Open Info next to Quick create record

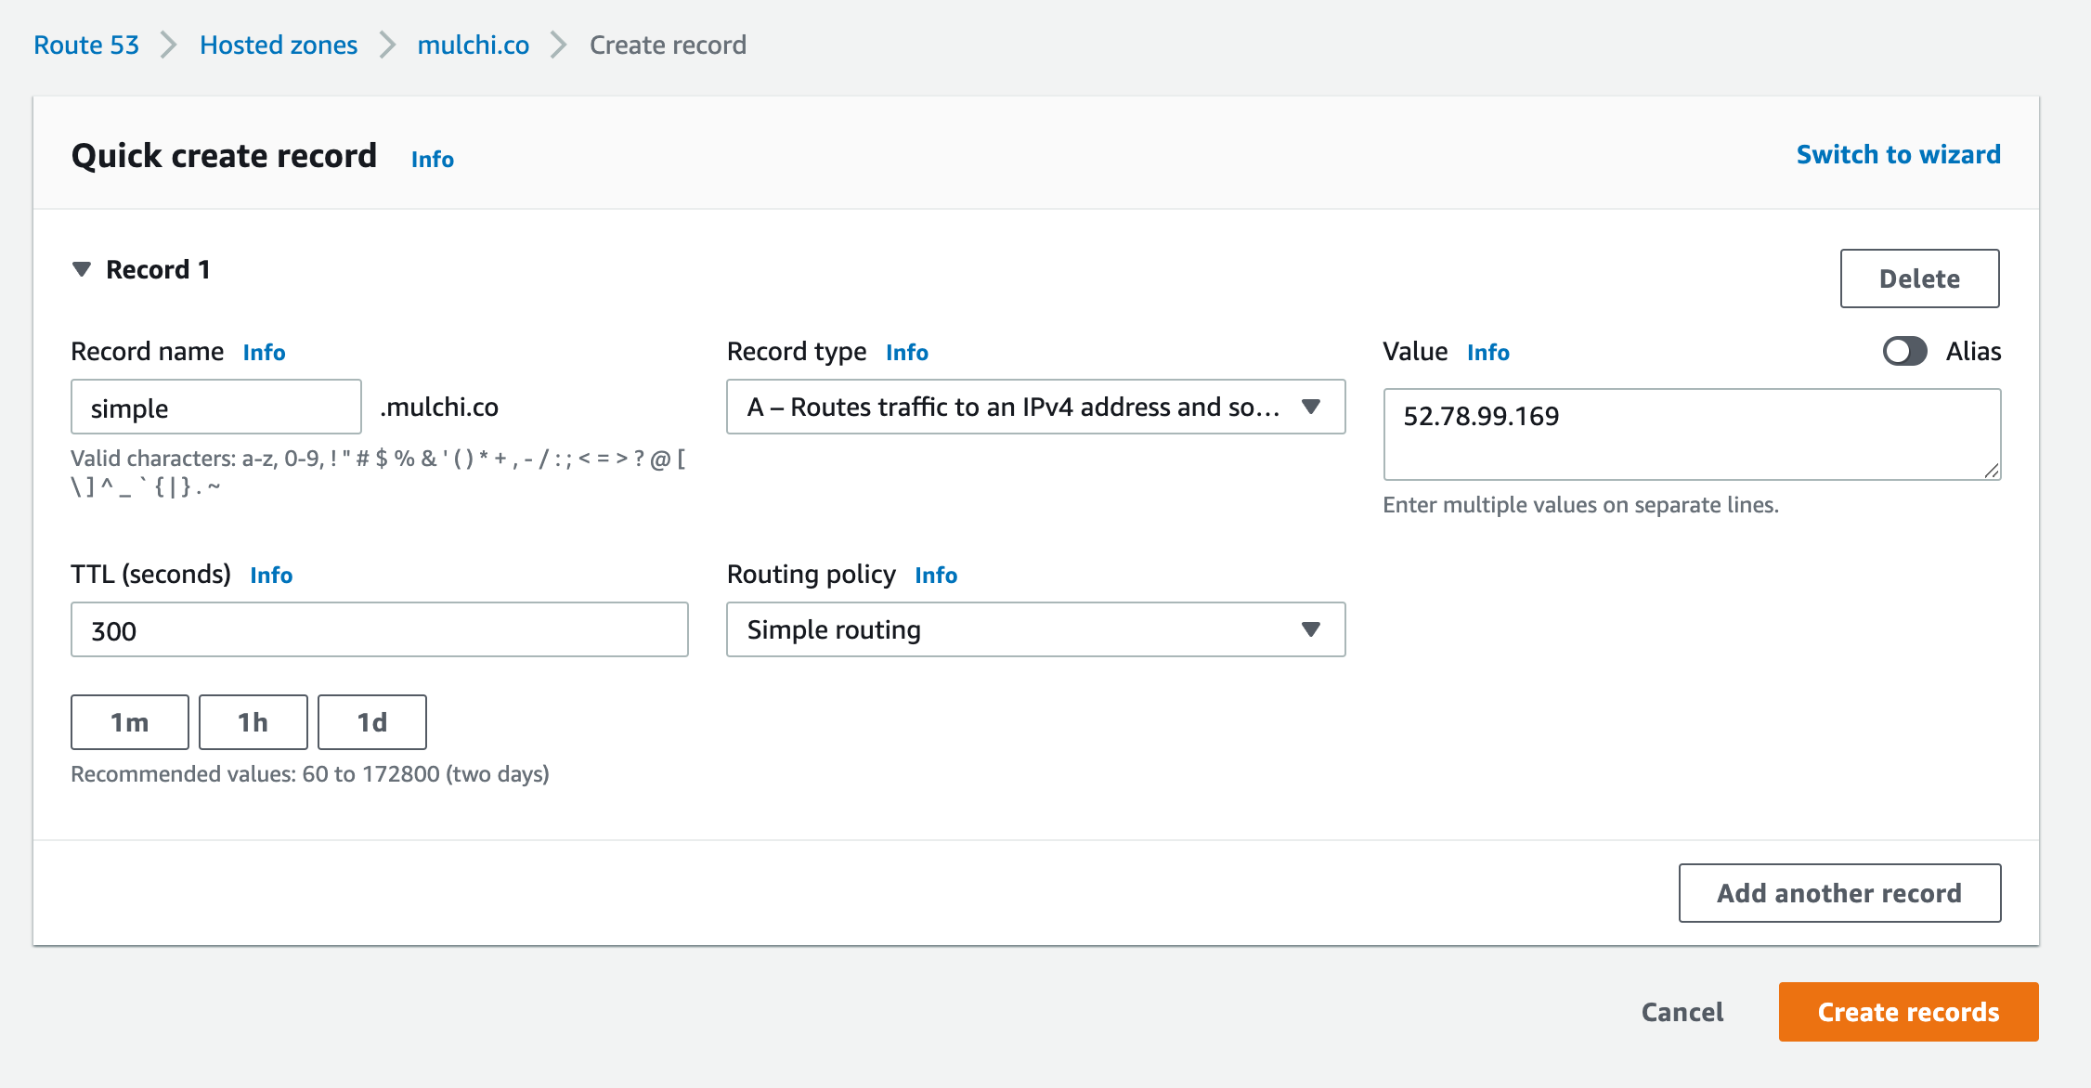click(433, 160)
